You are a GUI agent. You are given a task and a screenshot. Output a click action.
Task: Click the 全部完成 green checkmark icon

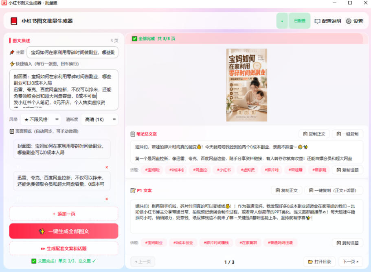click(x=135, y=39)
